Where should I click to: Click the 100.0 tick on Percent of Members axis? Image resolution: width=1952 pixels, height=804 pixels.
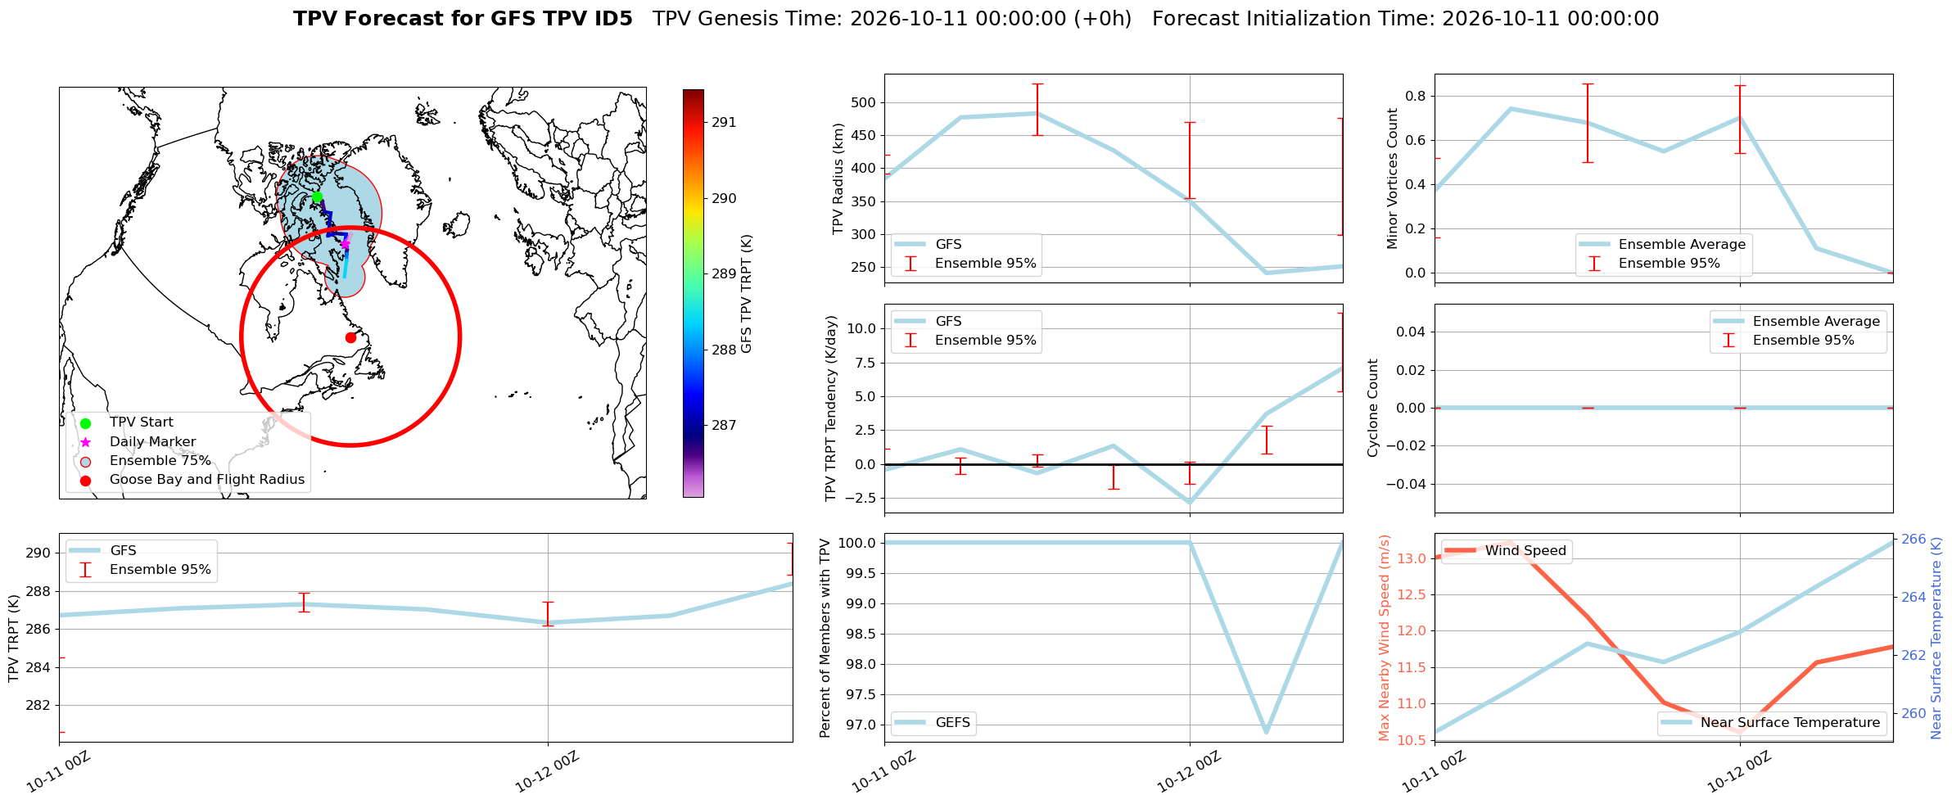click(x=859, y=543)
